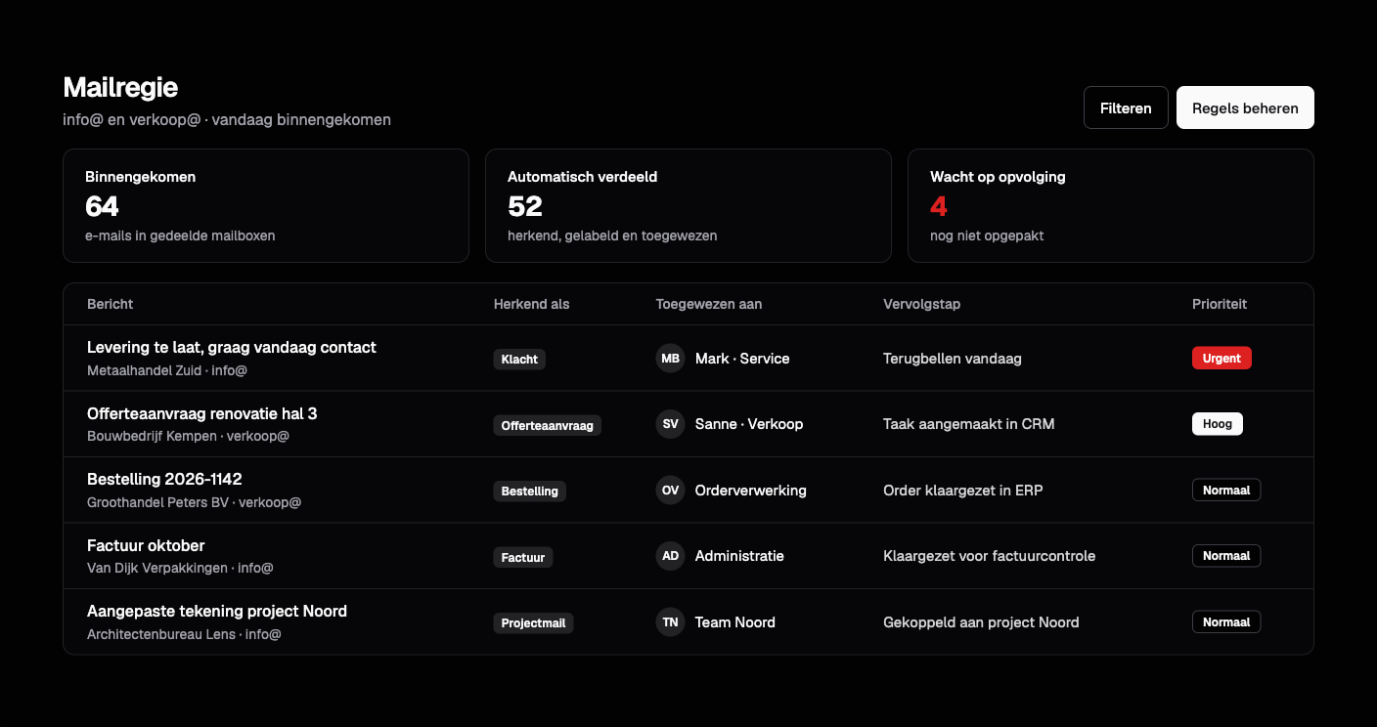Click the 'Herkend als' column header
Screen dimensions: 1377x727
pyautogui.click(x=532, y=304)
